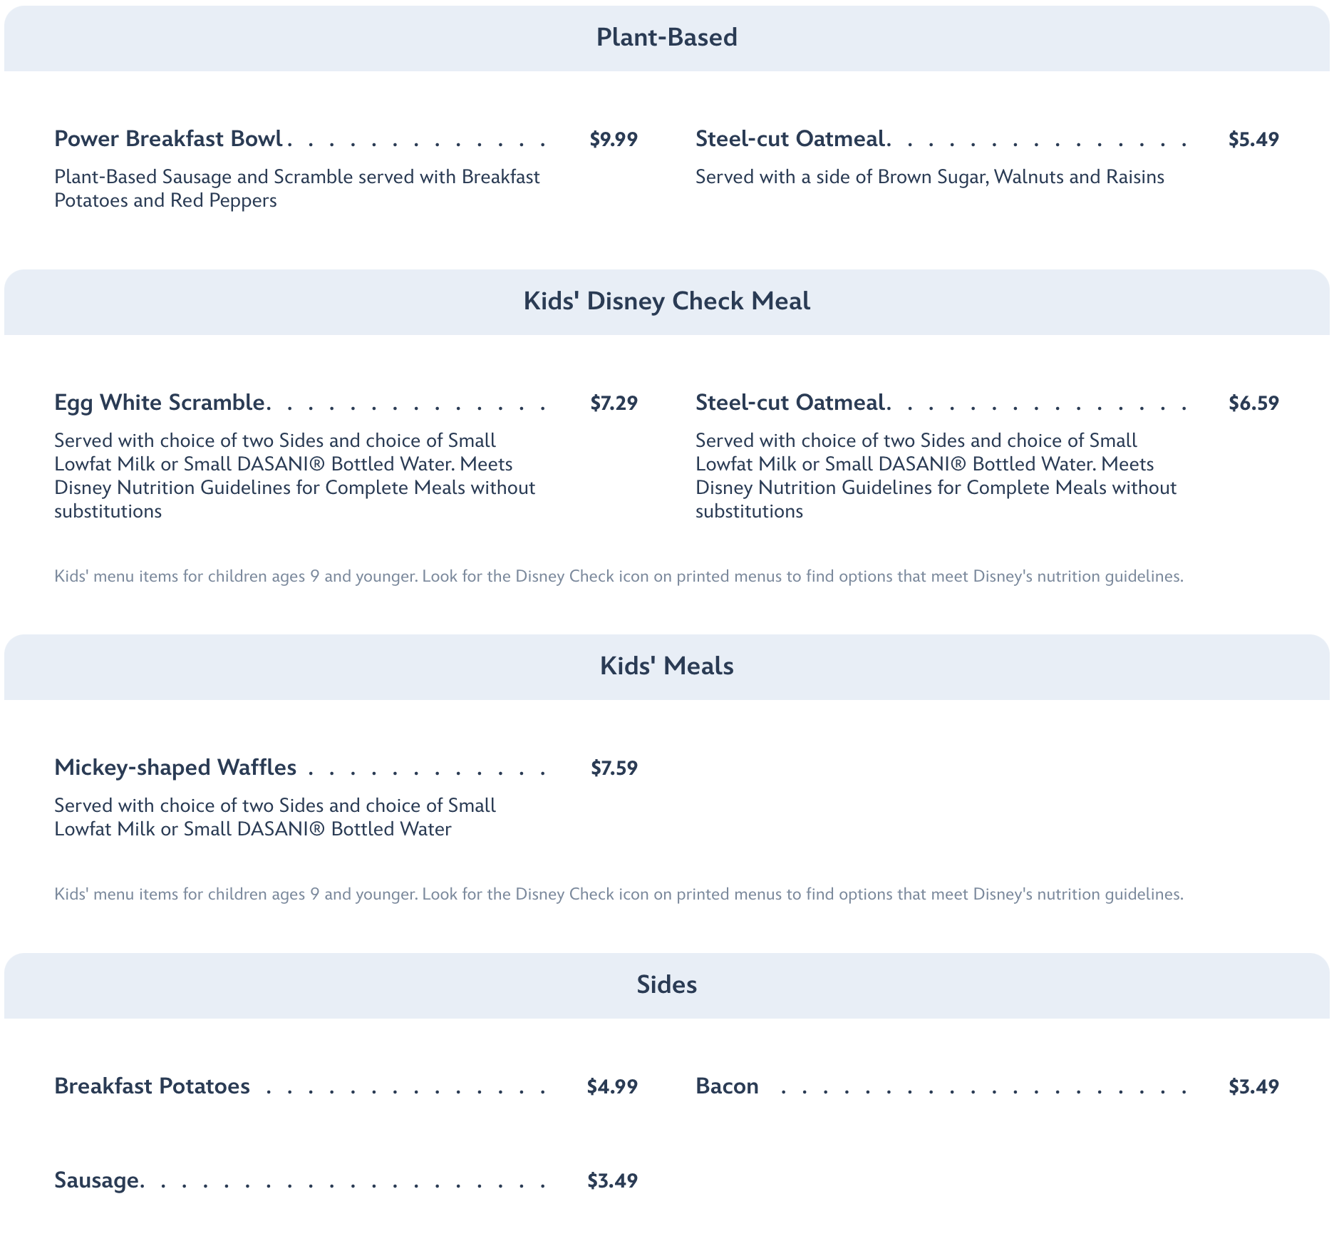Open the Mickey-shaped Waffles item
The image size is (1334, 1246).
[175, 768]
